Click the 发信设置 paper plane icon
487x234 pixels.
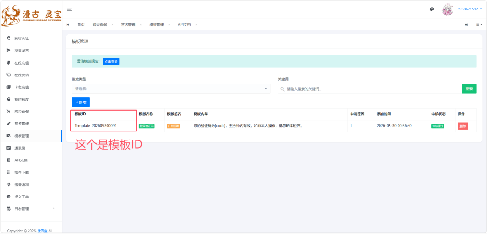(9, 50)
